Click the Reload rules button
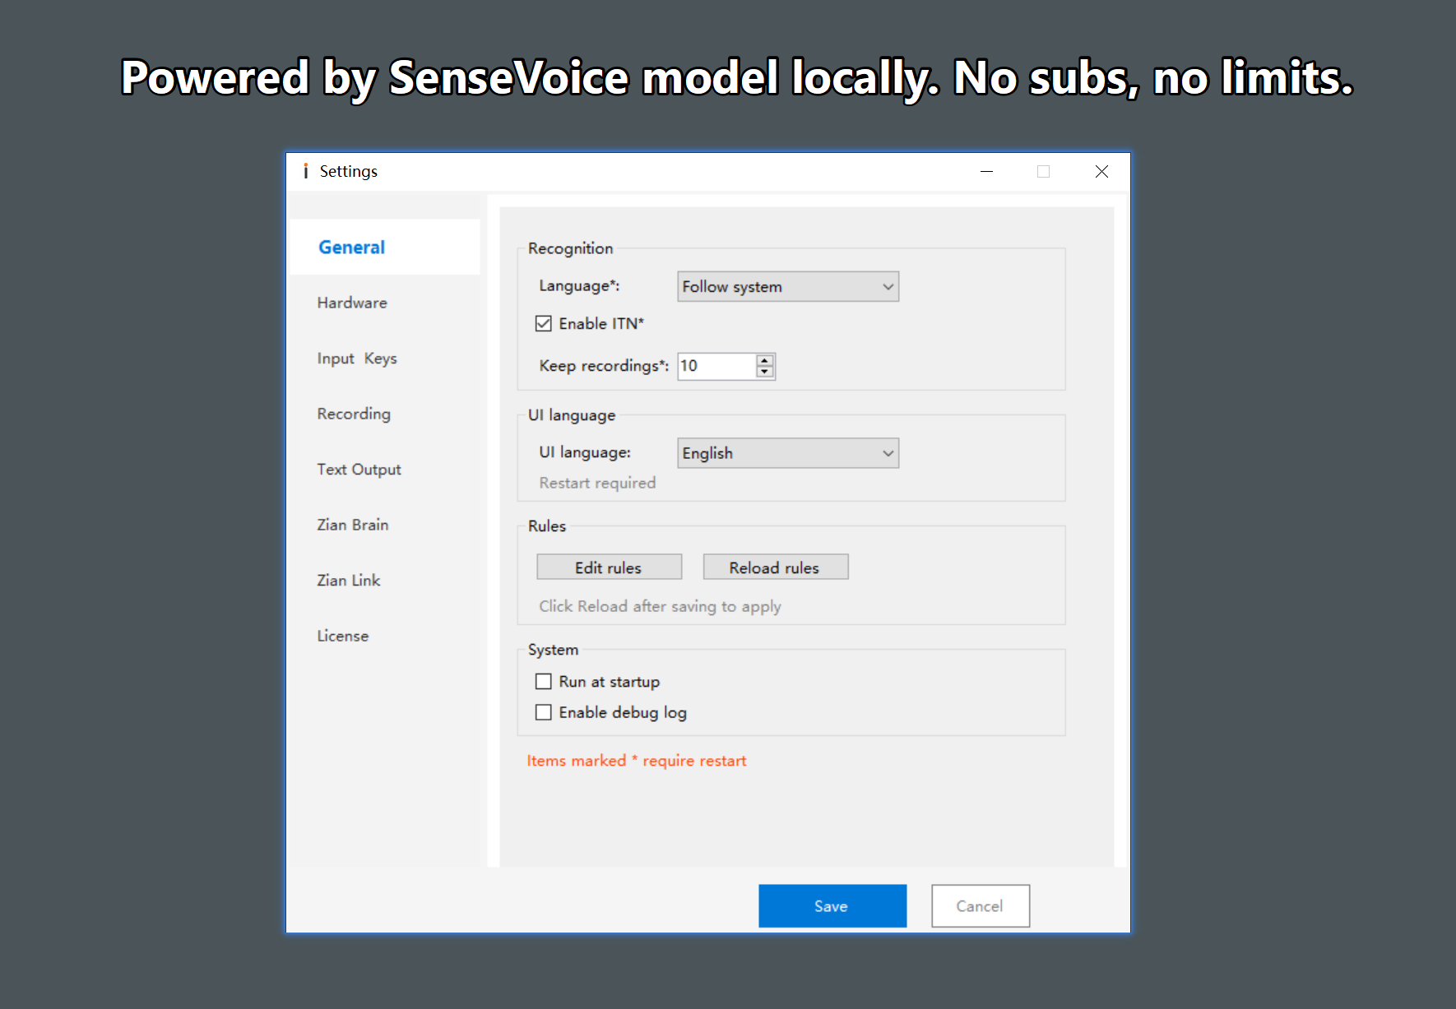Viewport: 1456px width, 1009px height. [774, 567]
